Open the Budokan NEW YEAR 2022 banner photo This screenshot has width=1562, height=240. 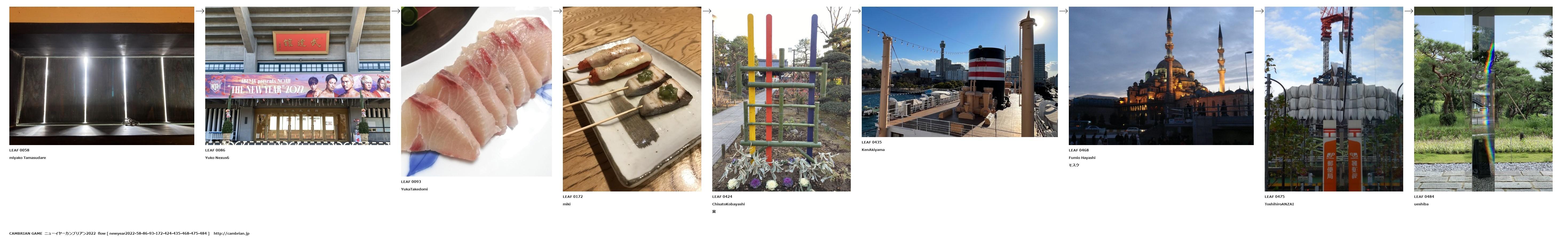click(298, 76)
